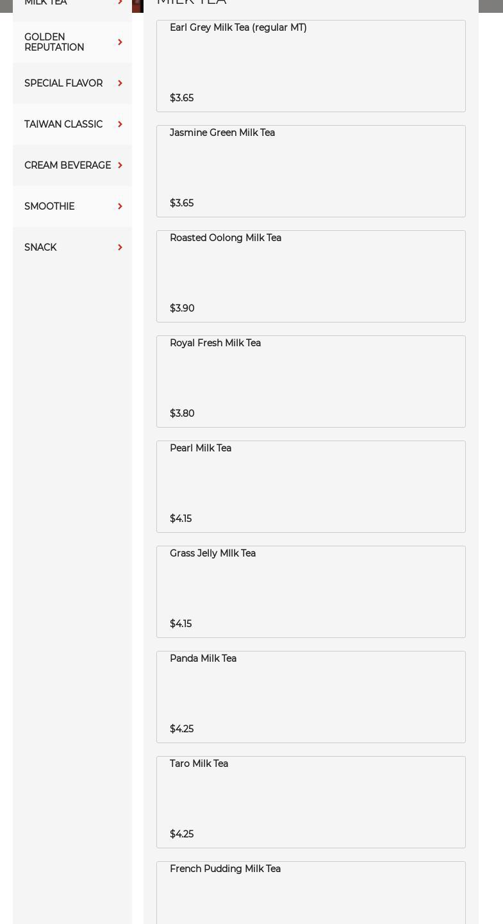The image size is (503, 924).
Task: Open French Pudding Milk Tea card
Action: (311, 893)
